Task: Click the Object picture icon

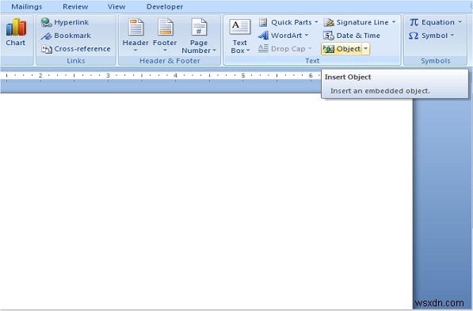Action: point(329,49)
